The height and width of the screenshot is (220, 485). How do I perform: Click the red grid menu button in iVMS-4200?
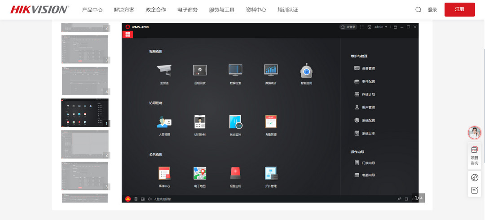tap(128, 34)
